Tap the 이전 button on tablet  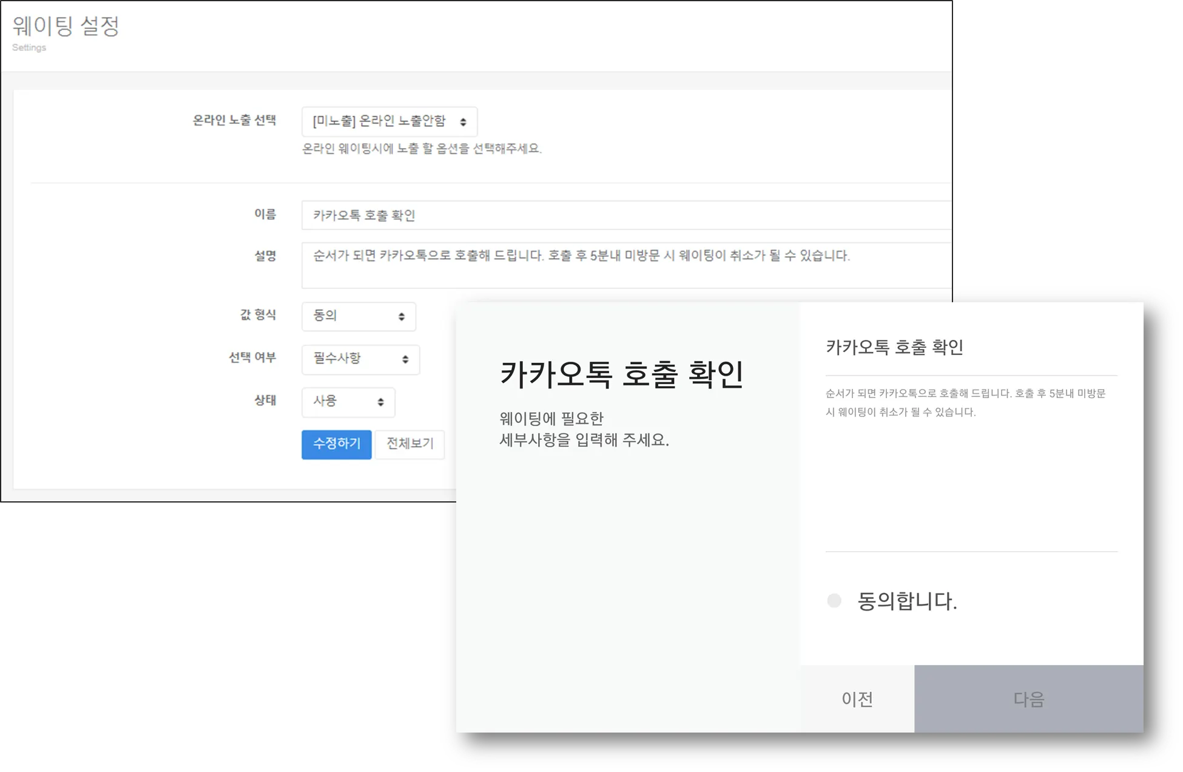857,699
